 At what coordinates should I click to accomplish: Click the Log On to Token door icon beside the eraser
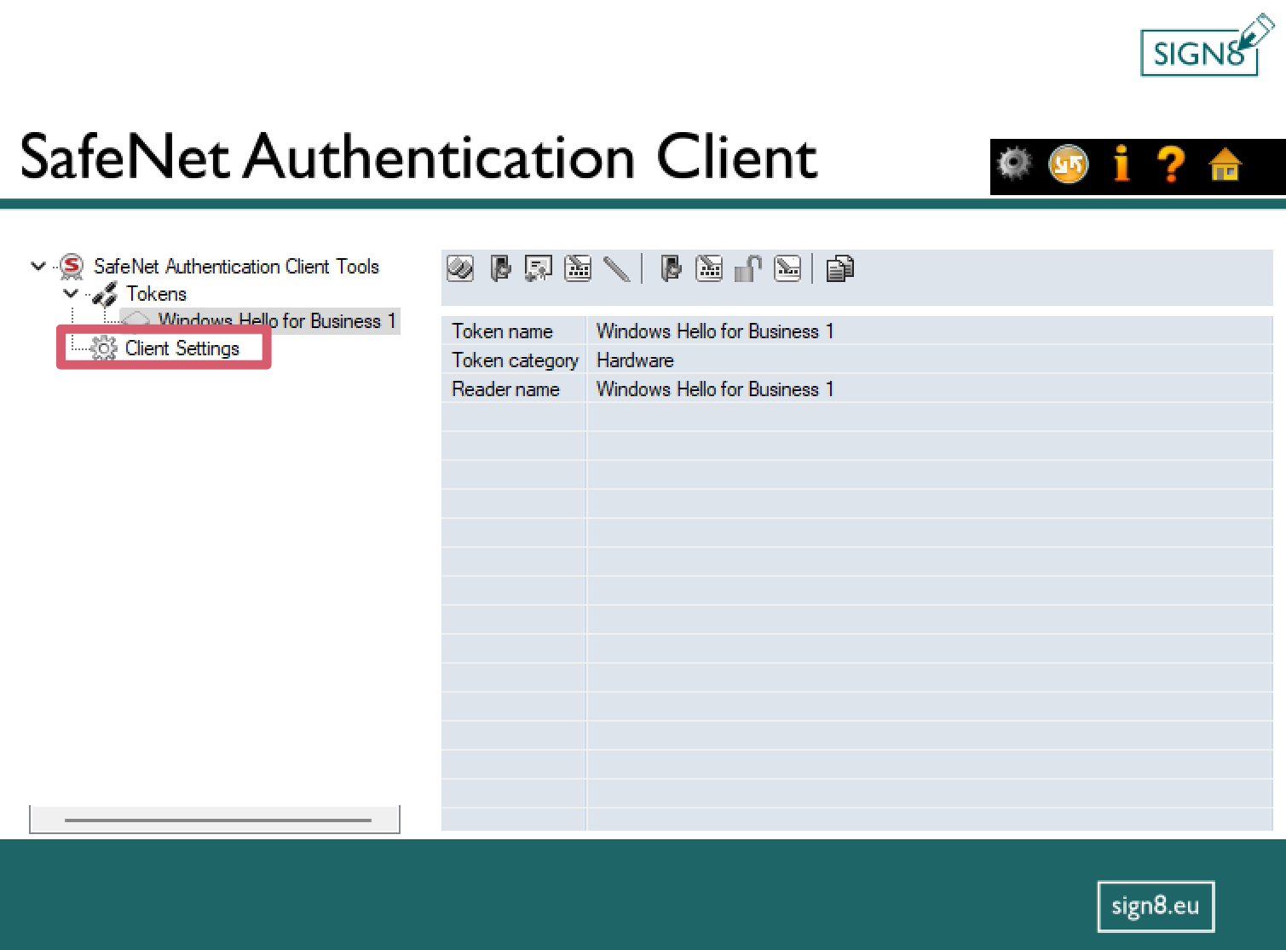500,268
